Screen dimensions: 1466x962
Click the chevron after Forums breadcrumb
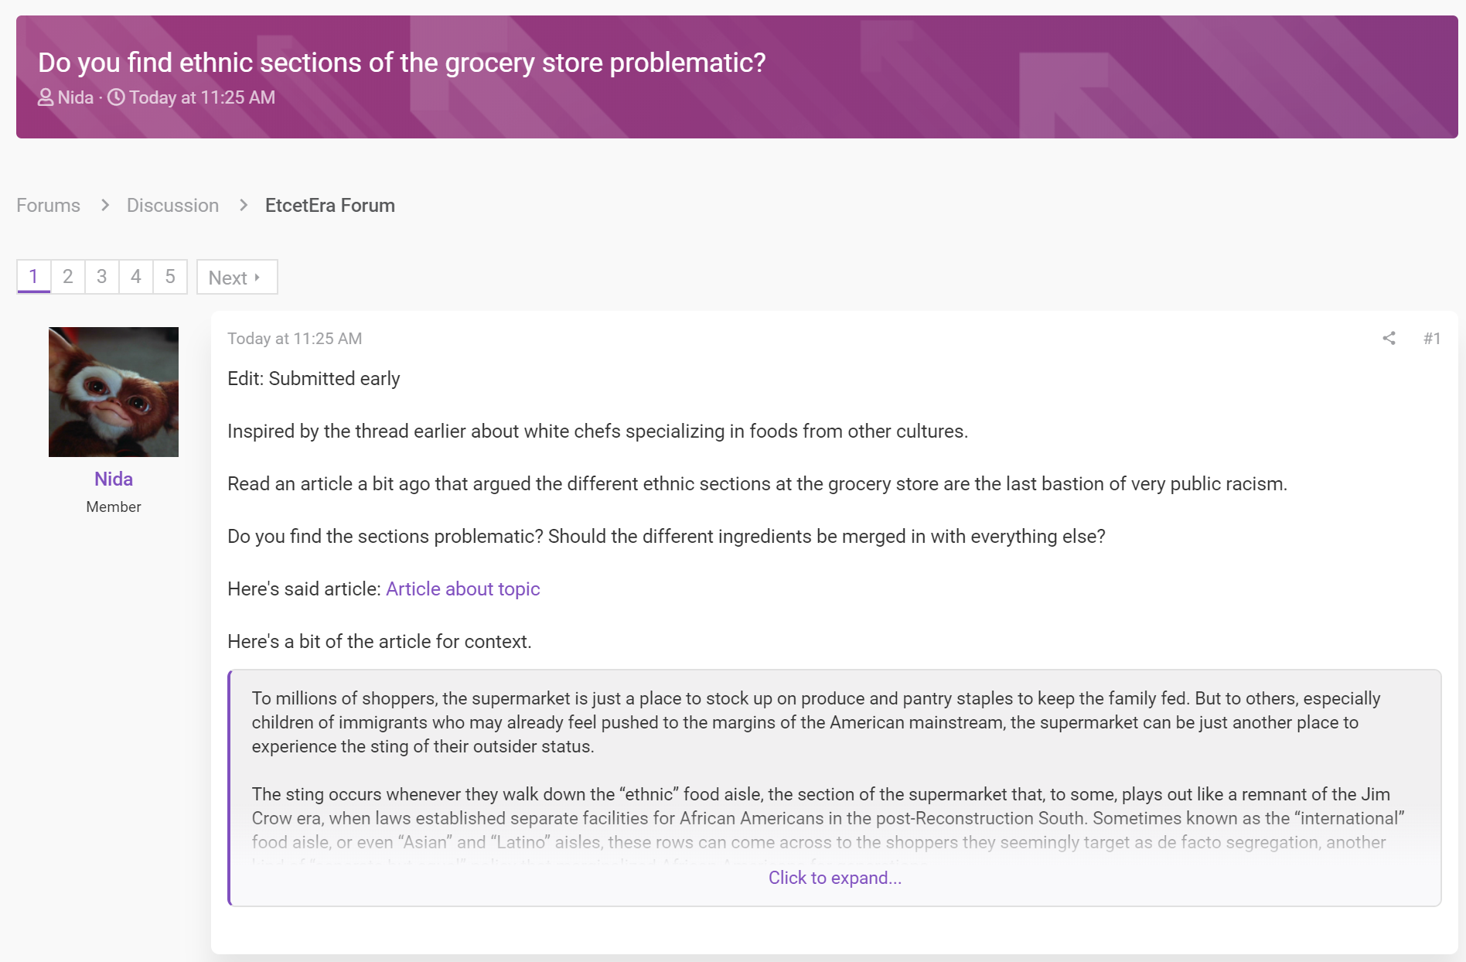tap(105, 205)
